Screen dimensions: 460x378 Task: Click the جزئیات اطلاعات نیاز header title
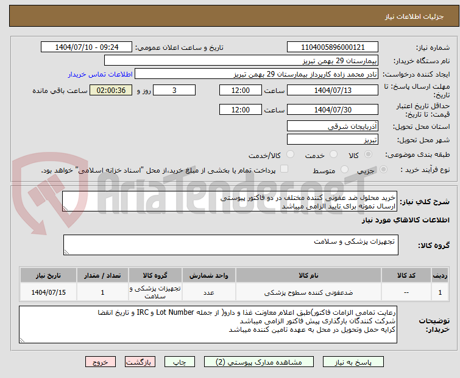[414, 16]
